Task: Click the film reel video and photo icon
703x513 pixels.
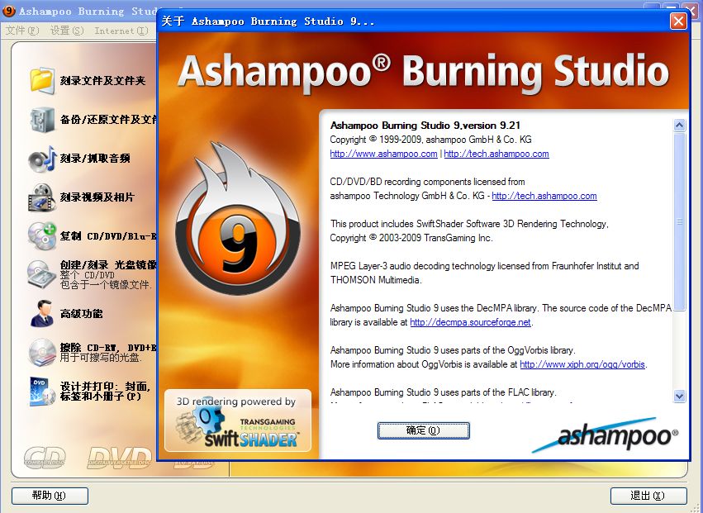Action: [42, 197]
